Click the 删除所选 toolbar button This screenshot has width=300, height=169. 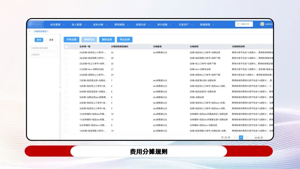(x=89, y=39)
